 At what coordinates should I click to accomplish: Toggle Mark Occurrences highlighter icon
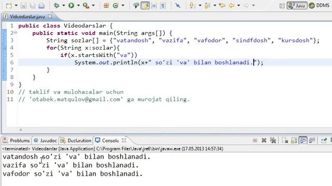[x=145, y=5]
